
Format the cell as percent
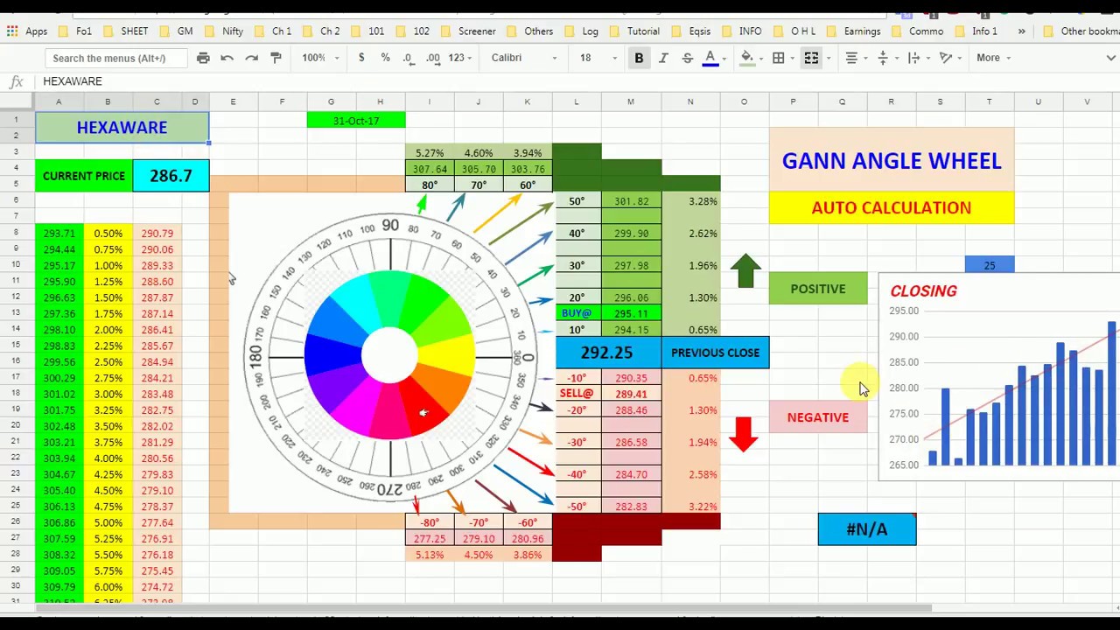pyautogui.click(x=385, y=58)
